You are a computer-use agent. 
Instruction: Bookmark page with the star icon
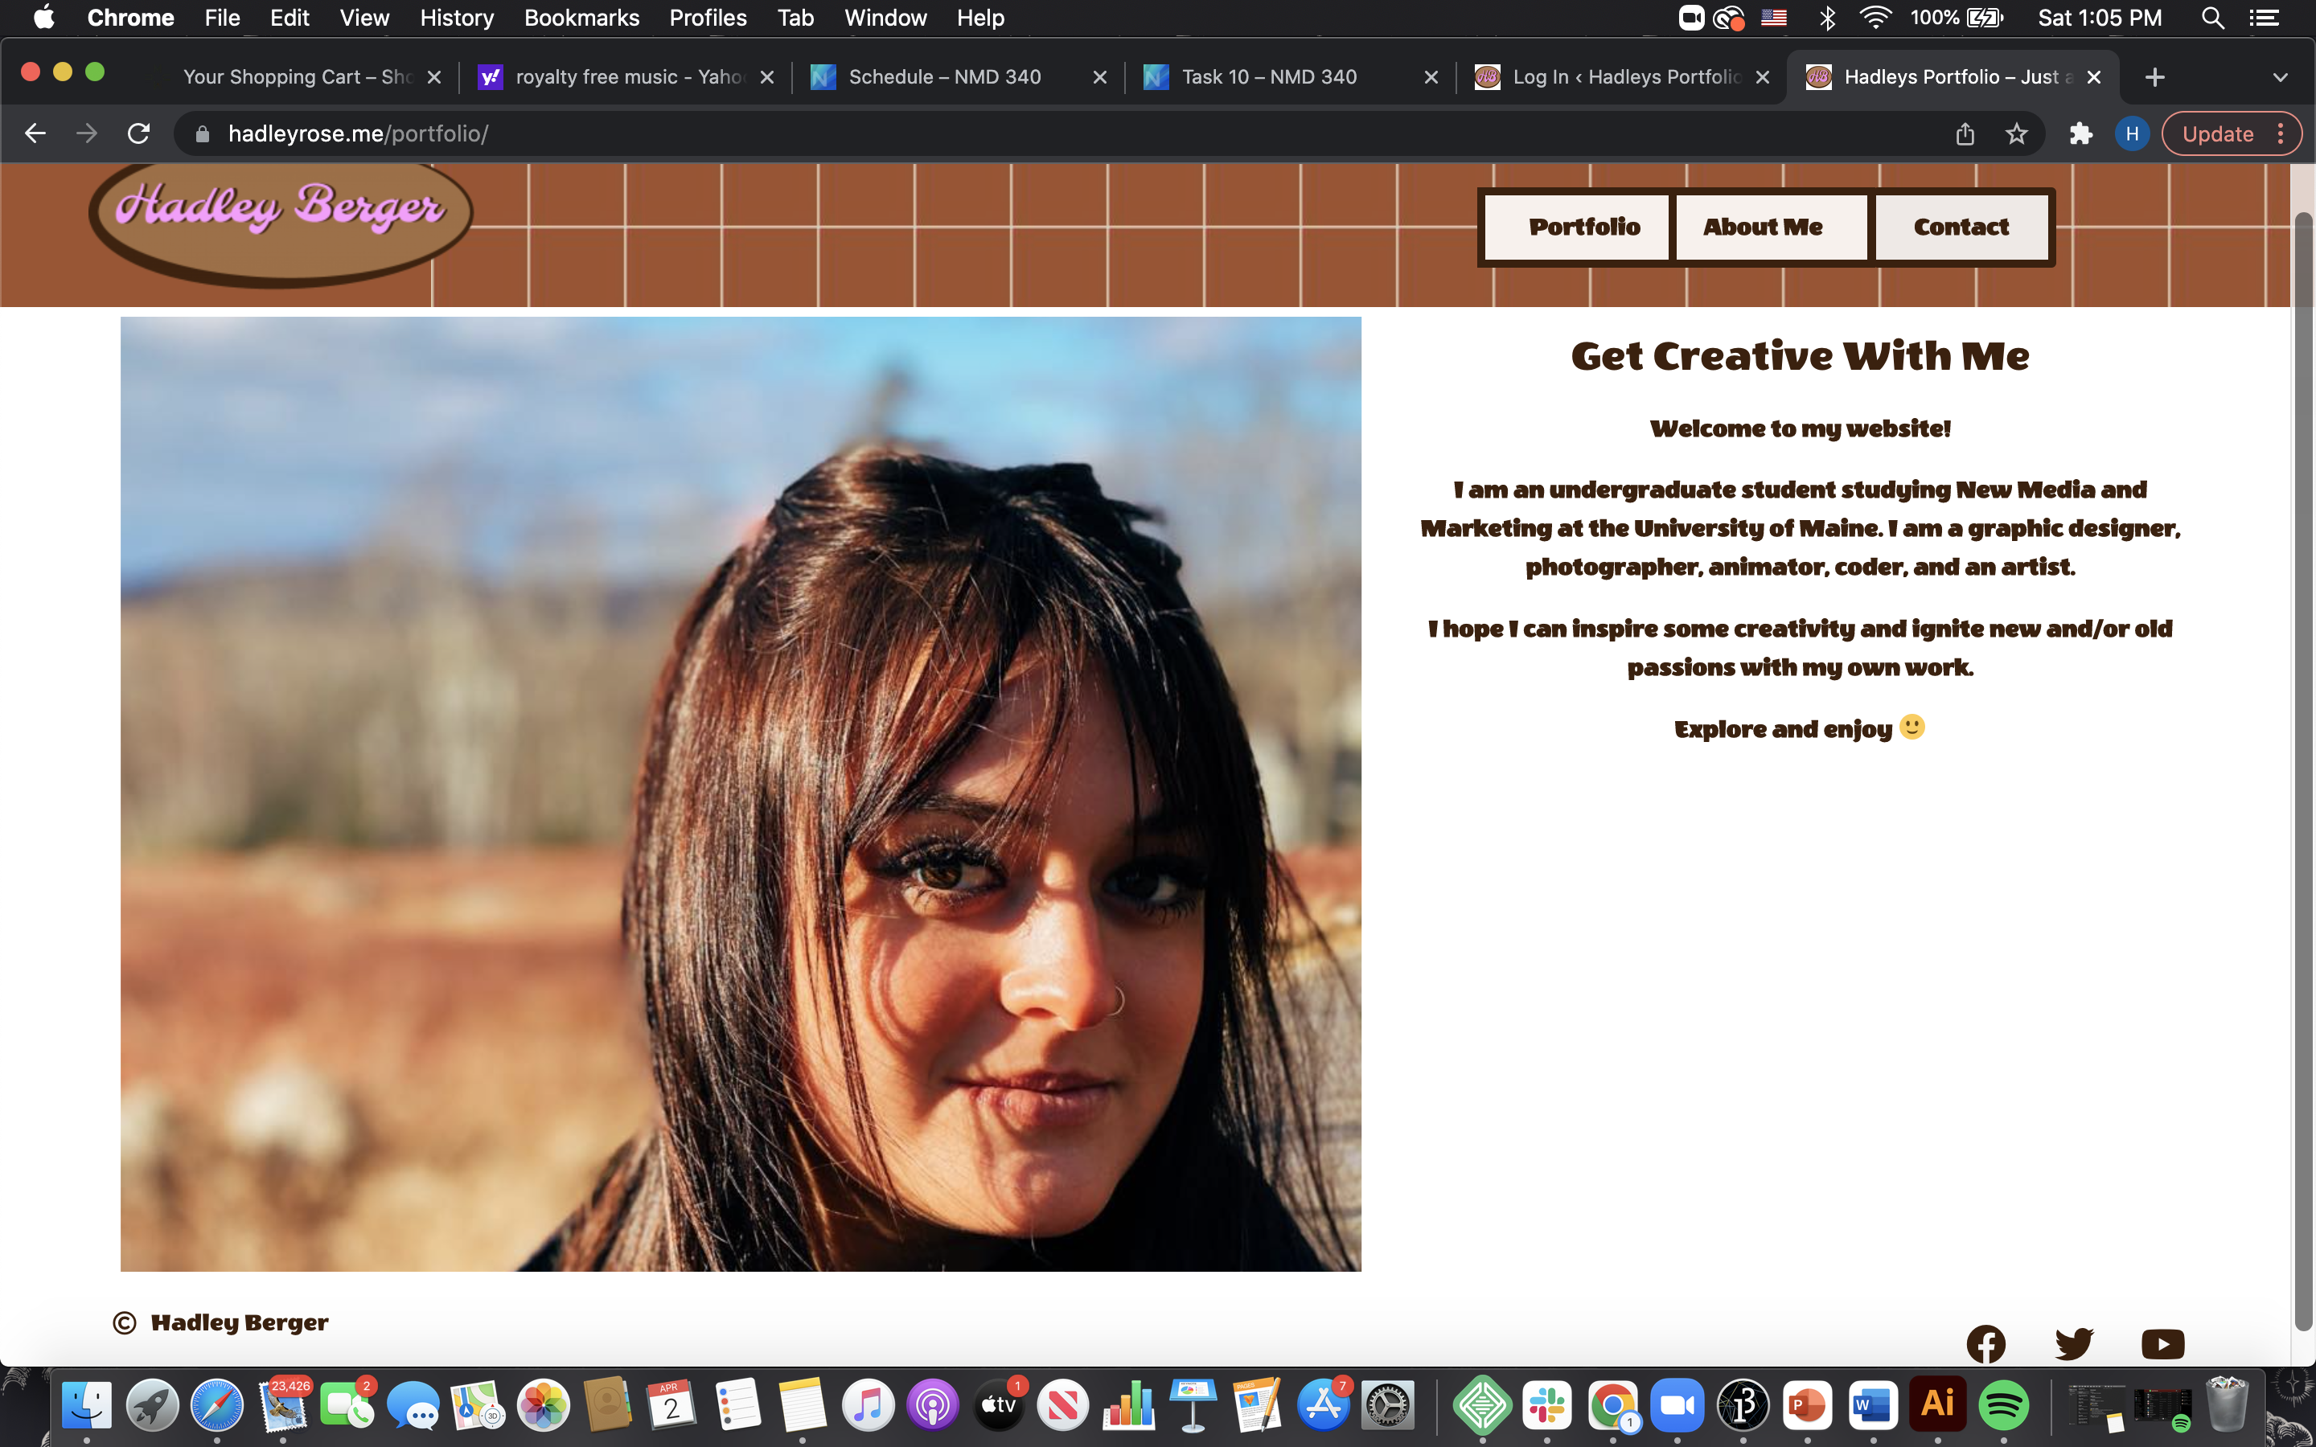point(2017,134)
